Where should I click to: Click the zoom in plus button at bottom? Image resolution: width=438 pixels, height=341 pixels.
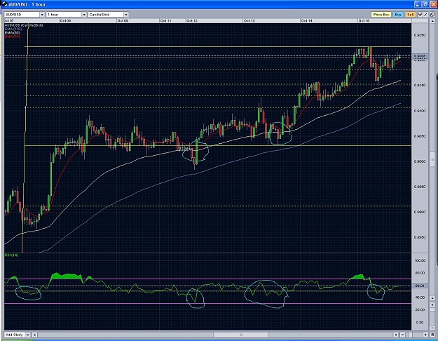(x=425, y=335)
